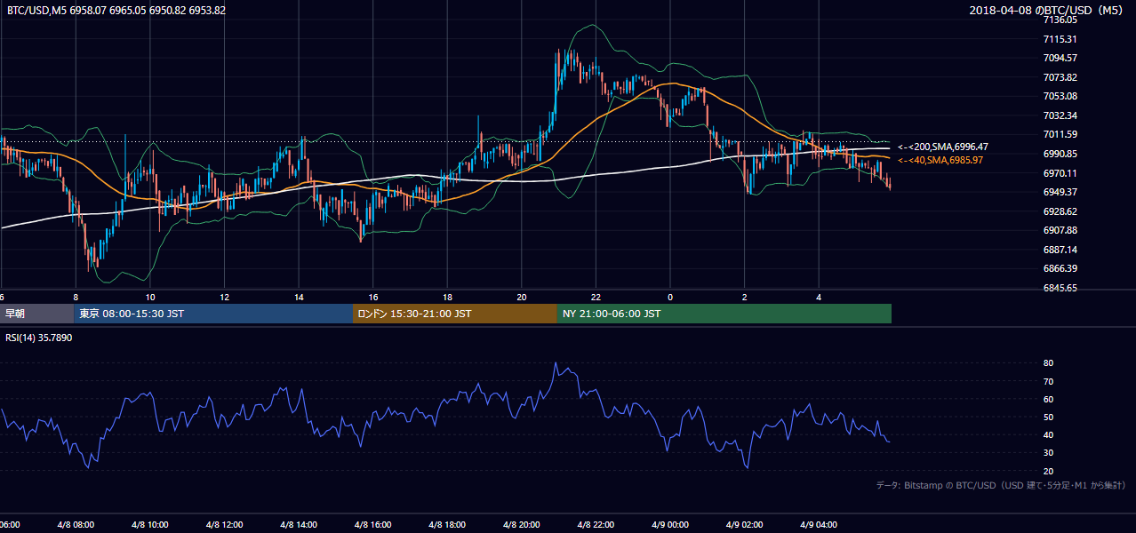Click the Bitstamp data source credit text
The width and height of the screenshot is (1136, 533).
click(1001, 485)
